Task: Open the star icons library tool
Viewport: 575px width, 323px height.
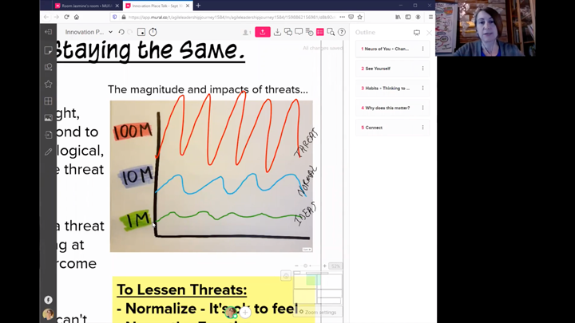Action: click(48, 85)
